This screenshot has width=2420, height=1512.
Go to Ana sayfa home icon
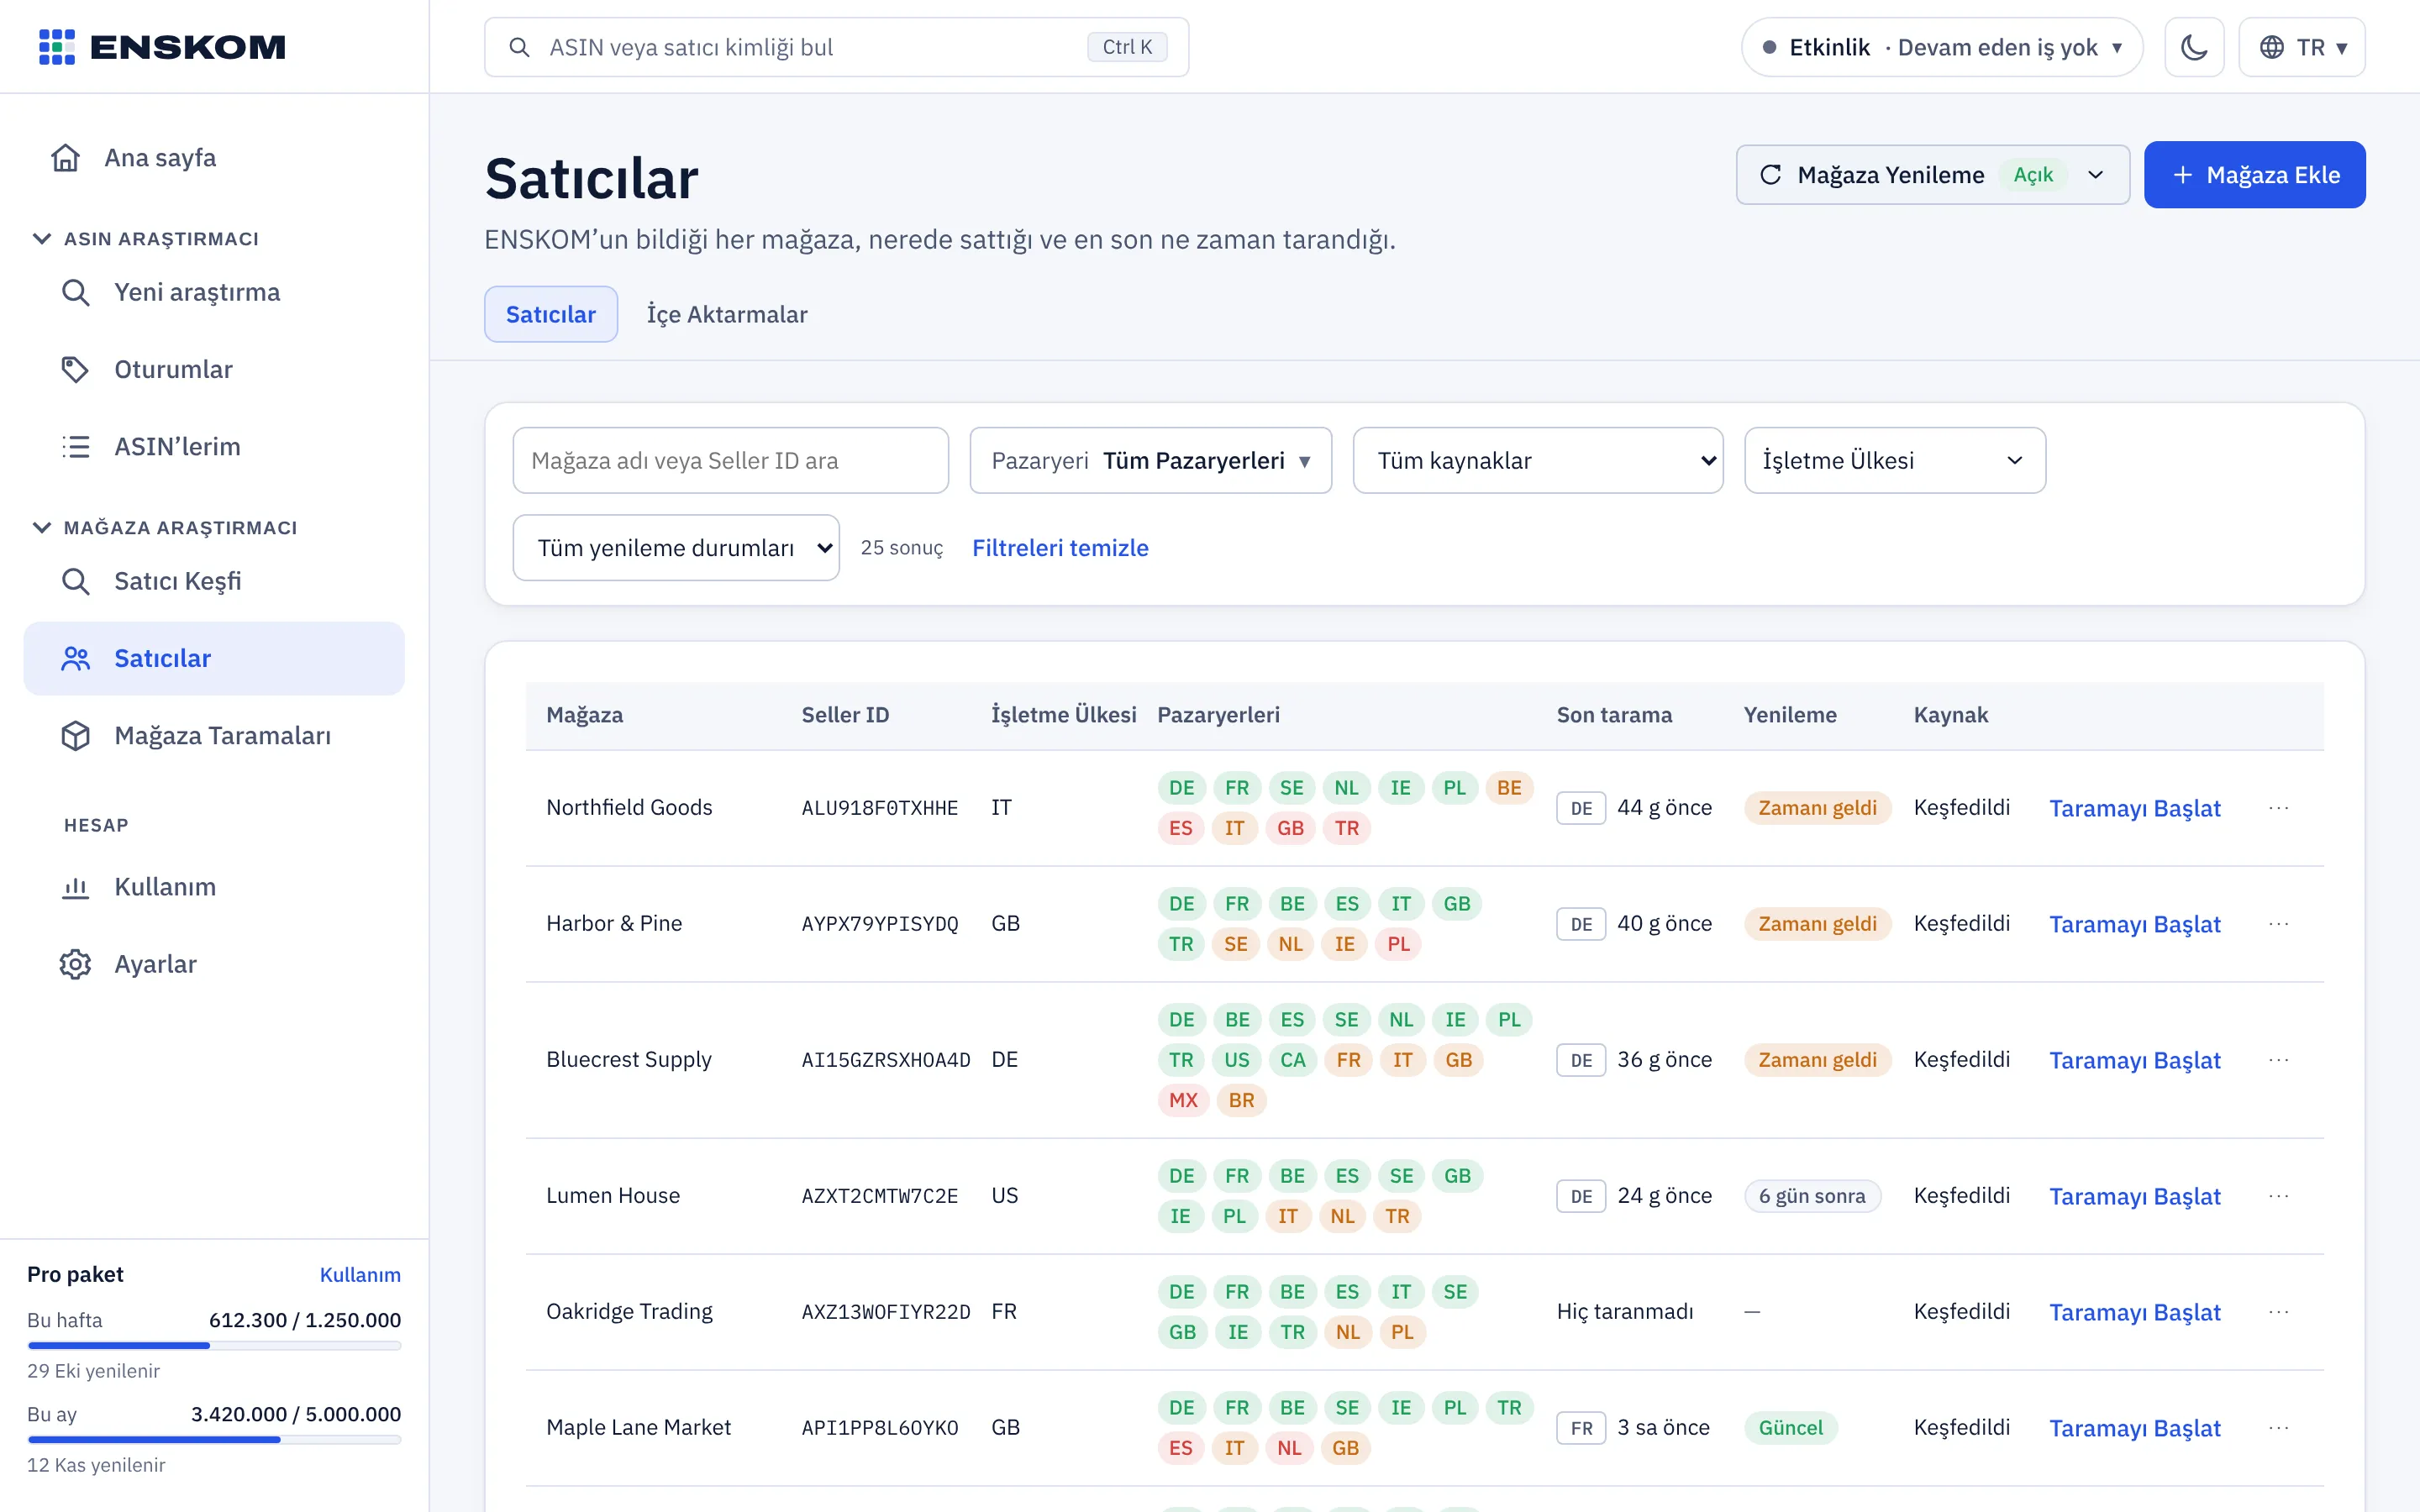point(66,158)
